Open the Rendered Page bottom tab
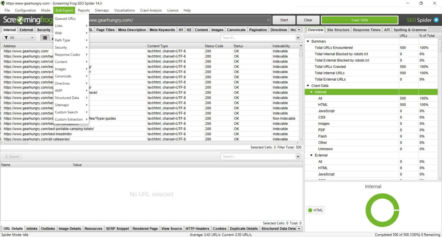The image size is (442, 237). point(145,228)
